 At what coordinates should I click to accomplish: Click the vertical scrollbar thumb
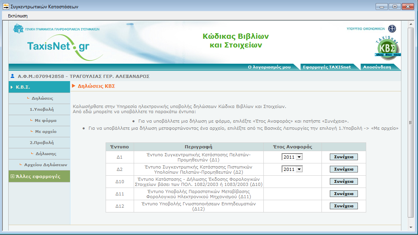pos(411,123)
